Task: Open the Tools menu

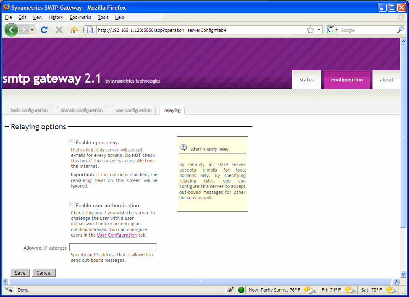Action: pos(103,17)
